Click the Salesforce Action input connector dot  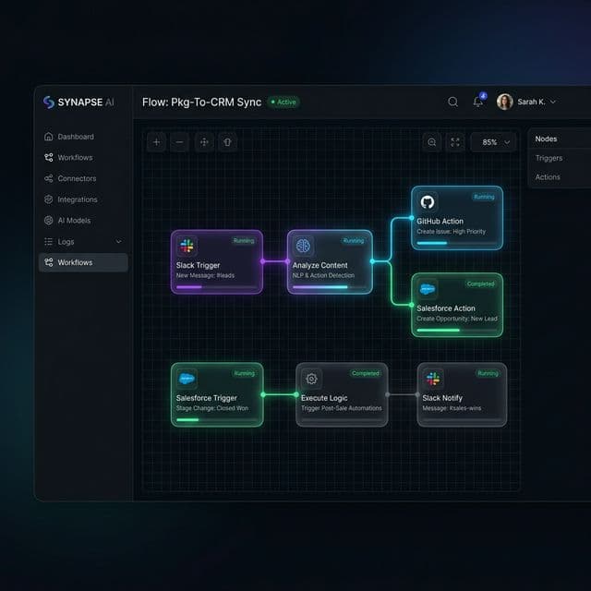411,305
